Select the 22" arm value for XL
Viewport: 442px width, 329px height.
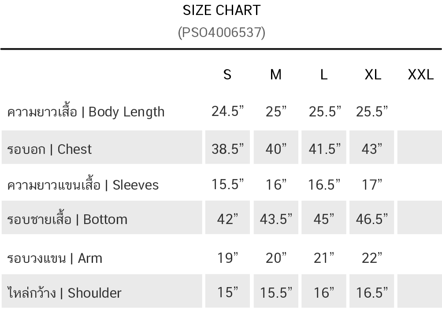coord(372,258)
